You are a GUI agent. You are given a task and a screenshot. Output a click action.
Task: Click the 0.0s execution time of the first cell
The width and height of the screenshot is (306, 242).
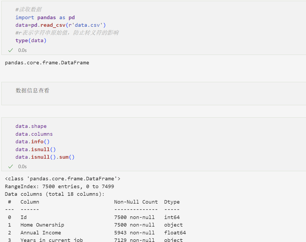click(22, 50)
